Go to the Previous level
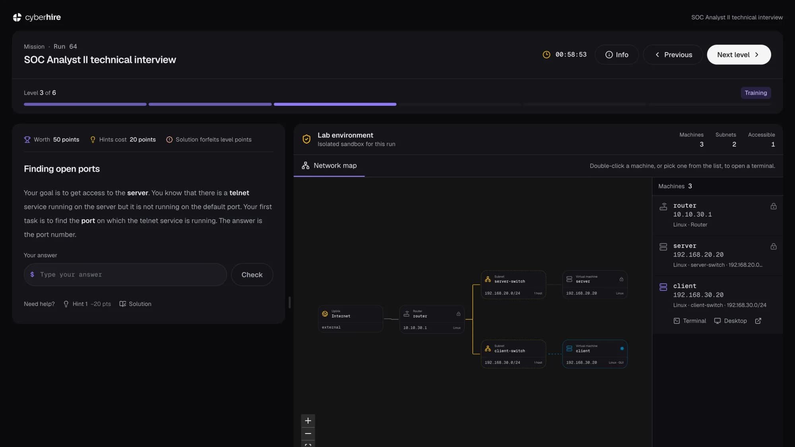This screenshot has height=447, width=795. tap(673, 54)
